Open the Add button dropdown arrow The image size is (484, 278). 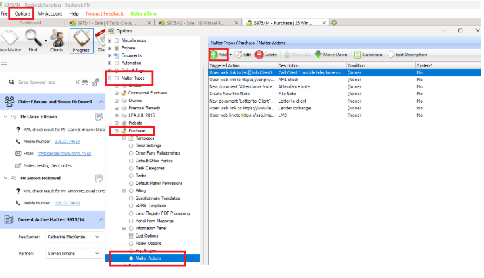click(230, 55)
